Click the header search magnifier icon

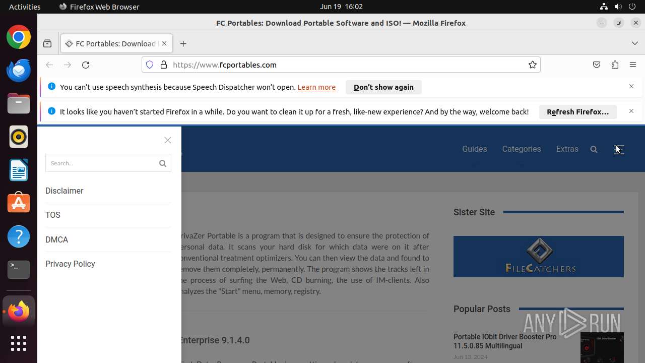tap(594, 149)
